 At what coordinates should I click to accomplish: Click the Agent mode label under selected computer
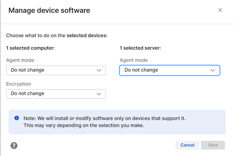point(20,60)
